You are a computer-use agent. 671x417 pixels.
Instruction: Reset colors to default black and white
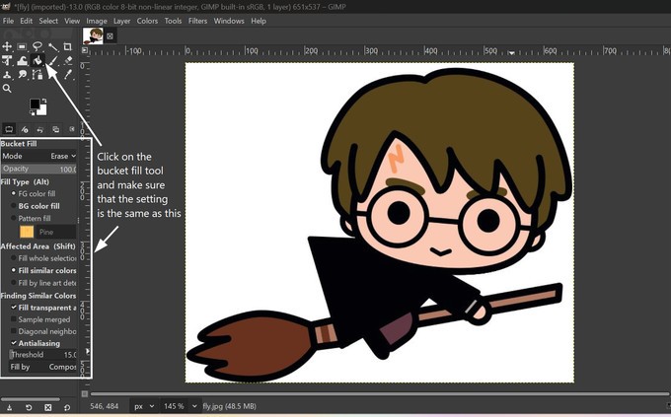pos(33,113)
